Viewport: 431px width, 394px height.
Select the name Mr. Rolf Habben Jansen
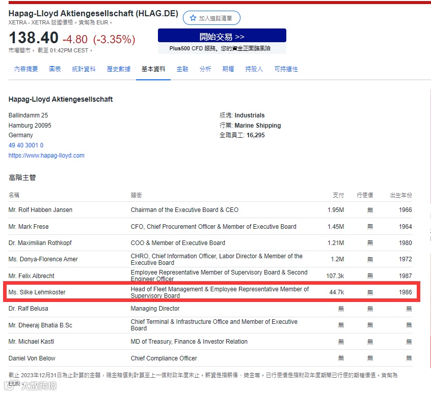coord(40,210)
